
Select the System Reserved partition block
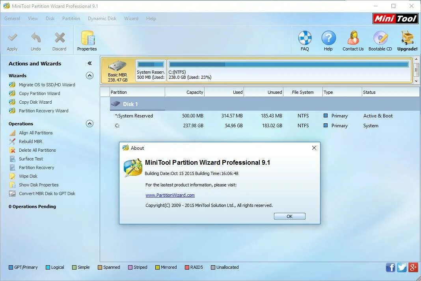151,71
